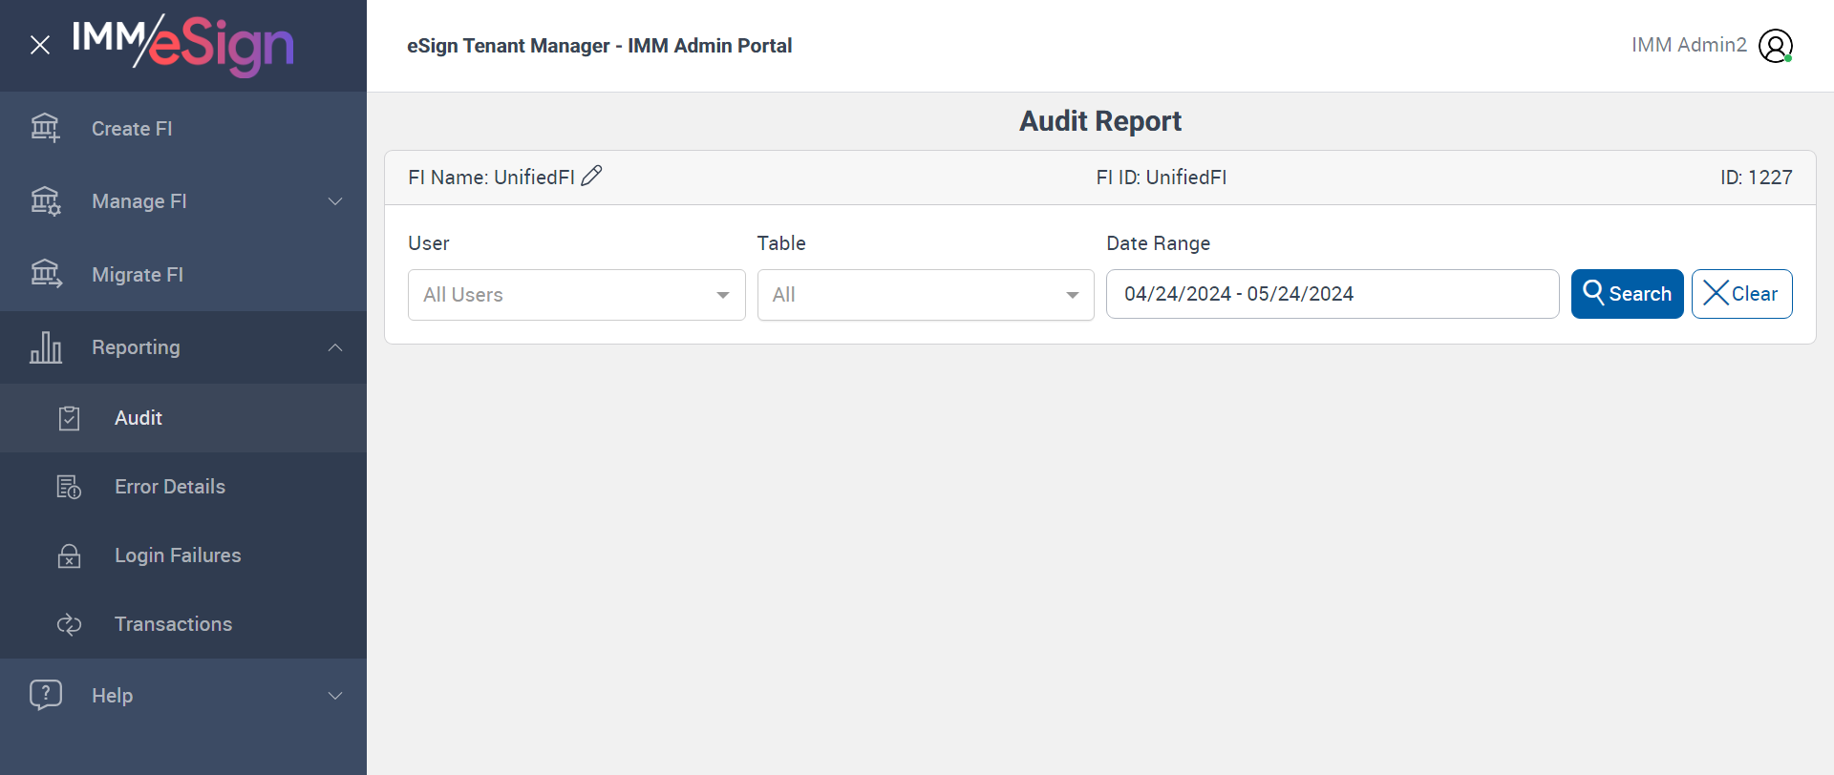Screen dimensions: 1834x775
Task: Open the All Users dropdown
Action: 576,295
